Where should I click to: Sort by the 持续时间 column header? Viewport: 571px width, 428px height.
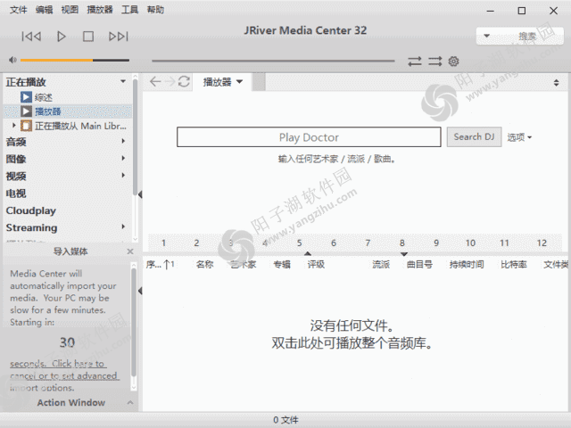pyautogui.click(x=467, y=265)
